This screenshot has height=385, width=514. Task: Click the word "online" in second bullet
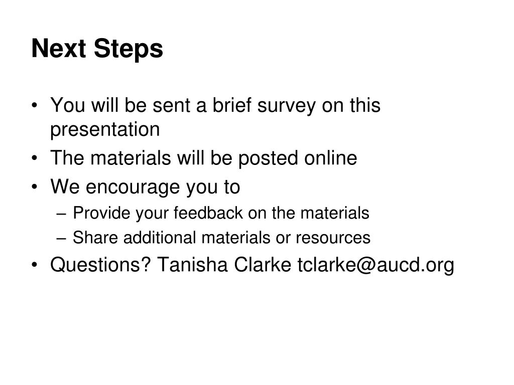(331, 158)
